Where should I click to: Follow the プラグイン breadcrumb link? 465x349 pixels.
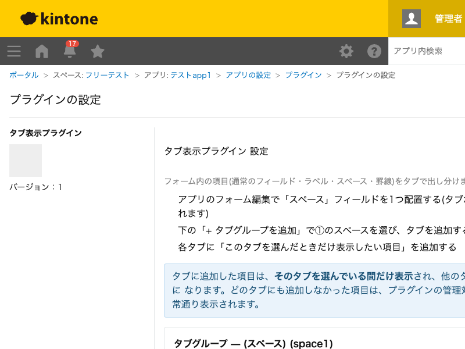pos(303,75)
